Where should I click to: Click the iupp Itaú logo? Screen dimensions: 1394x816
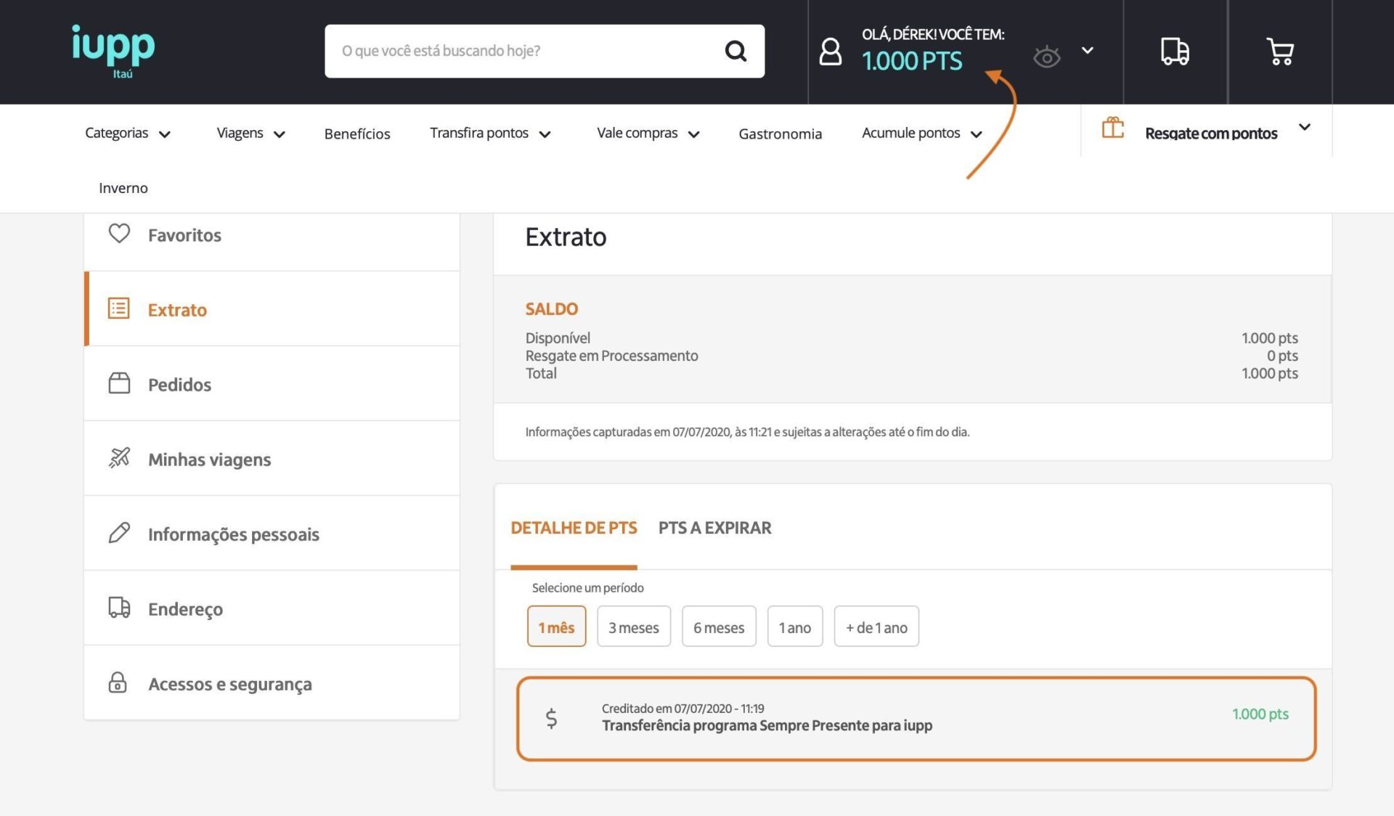click(x=113, y=52)
